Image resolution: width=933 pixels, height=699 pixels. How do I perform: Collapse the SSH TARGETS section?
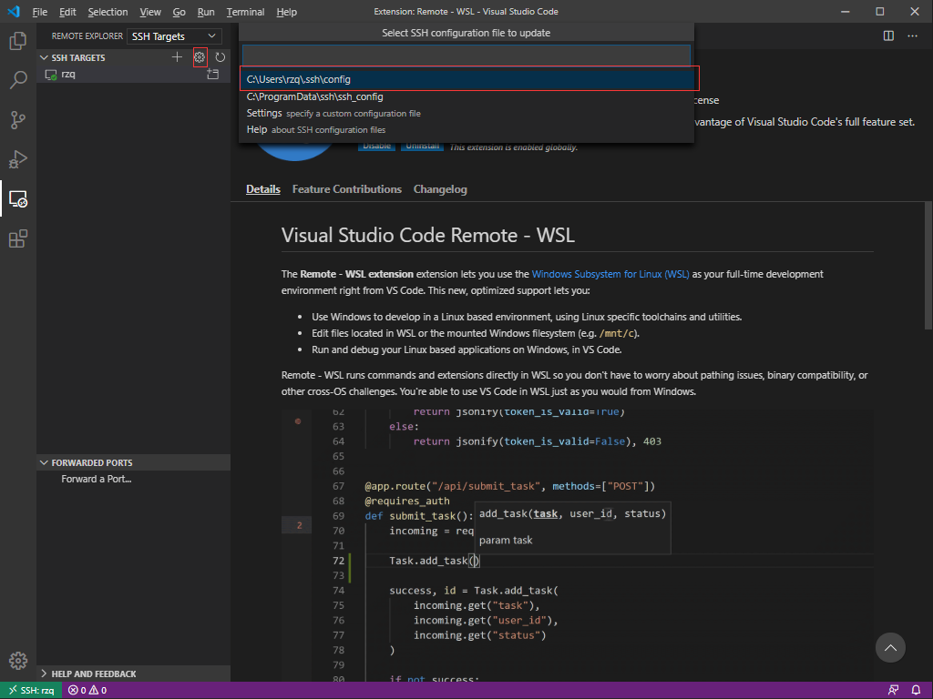(x=44, y=56)
